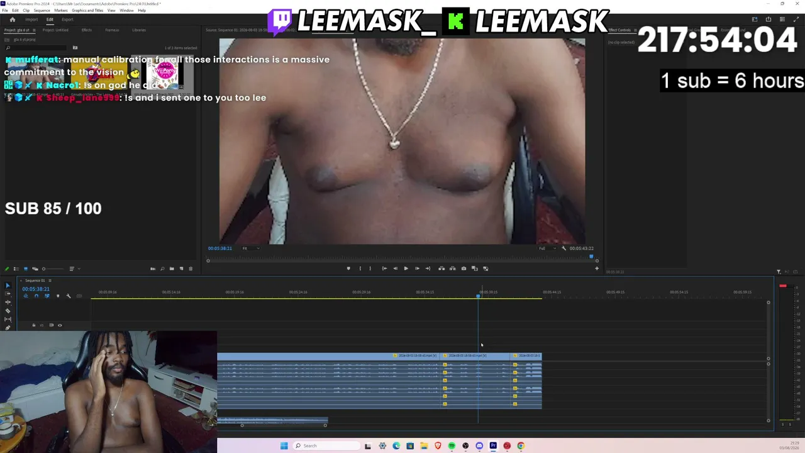
Task: Click the Mark Out bracket button
Action: point(370,269)
